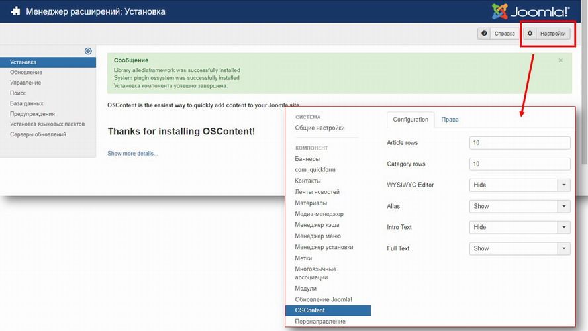588x331 pixels.
Task: Click 'Установка компонента успешно завершена.' message
Action: click(171, 86)
